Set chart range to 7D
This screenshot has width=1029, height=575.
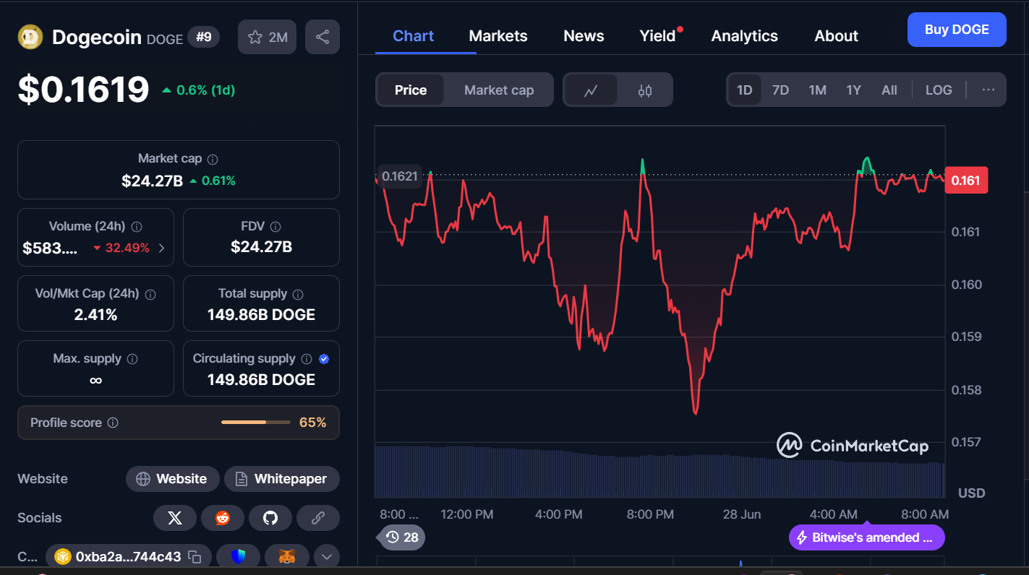[x=780, y=90]
